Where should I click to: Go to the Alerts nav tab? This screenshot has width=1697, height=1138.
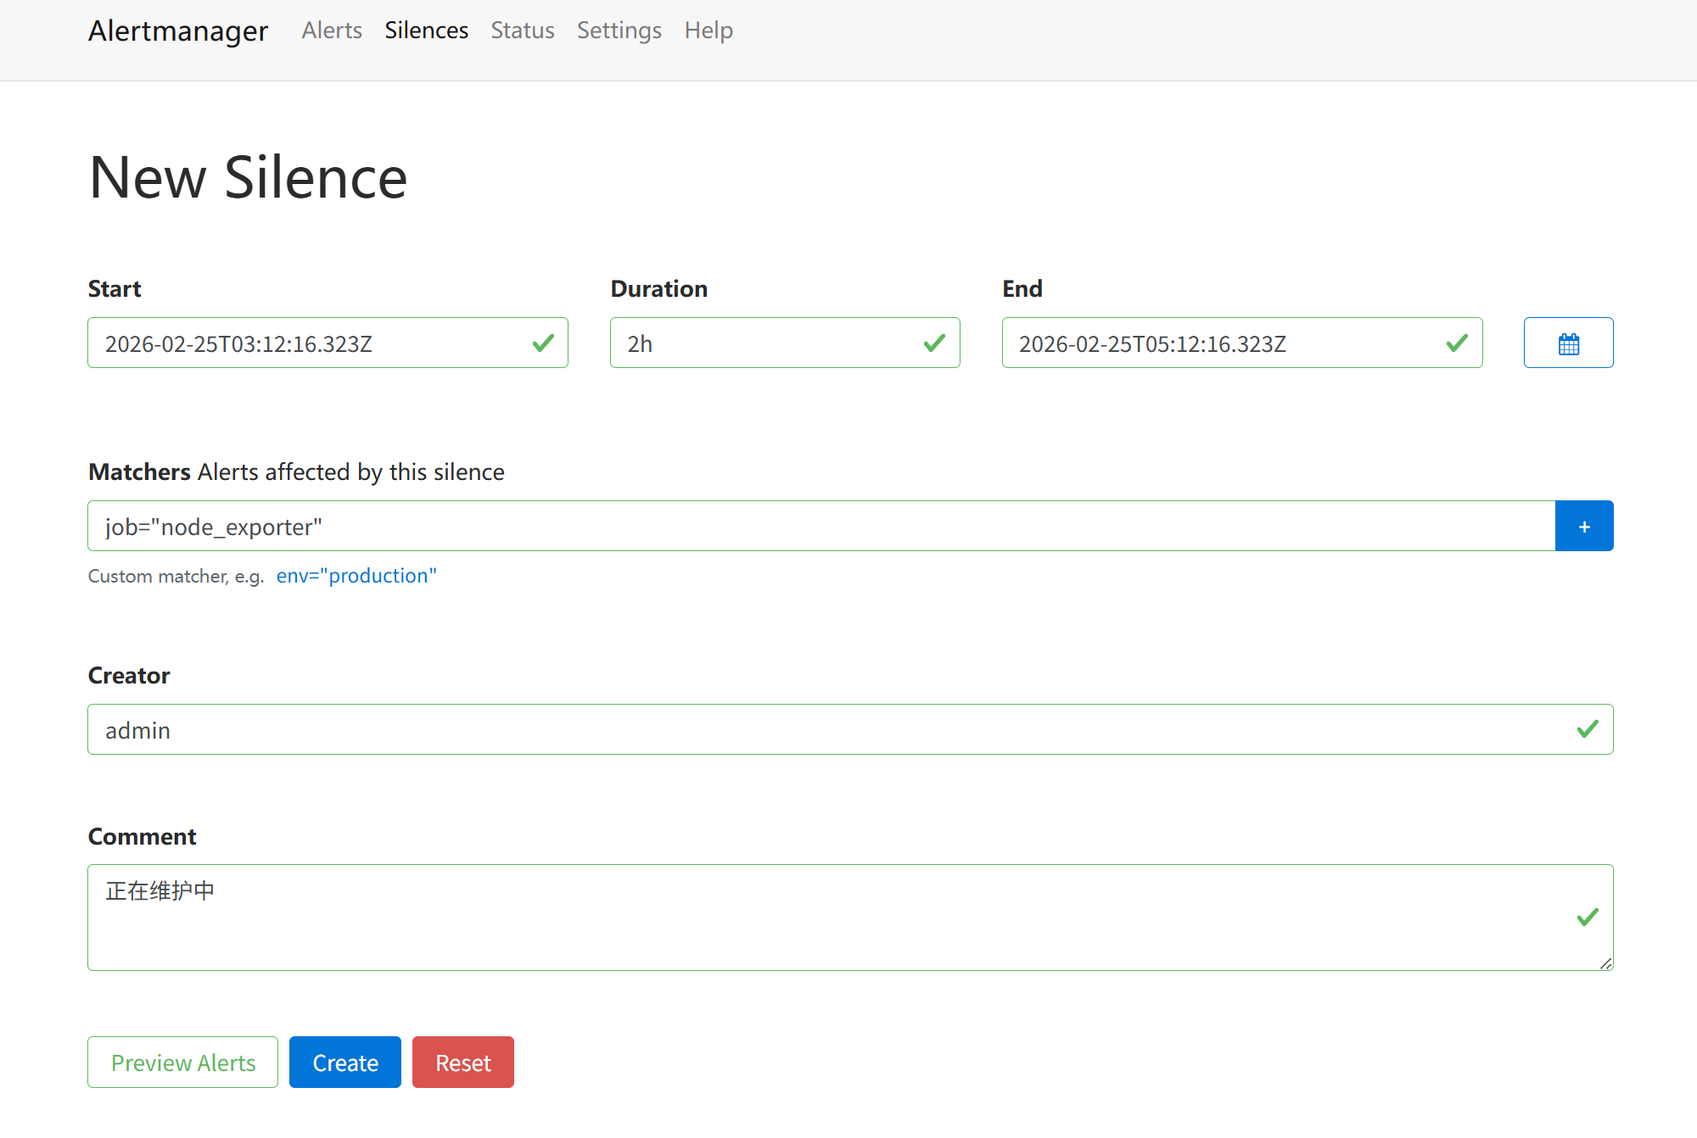click(x=332, y=31)
